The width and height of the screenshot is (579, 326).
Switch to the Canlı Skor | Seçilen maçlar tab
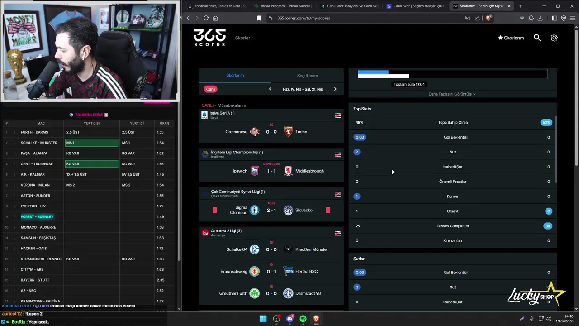415,6
